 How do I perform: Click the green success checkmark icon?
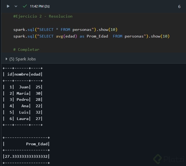coord(25,6)
